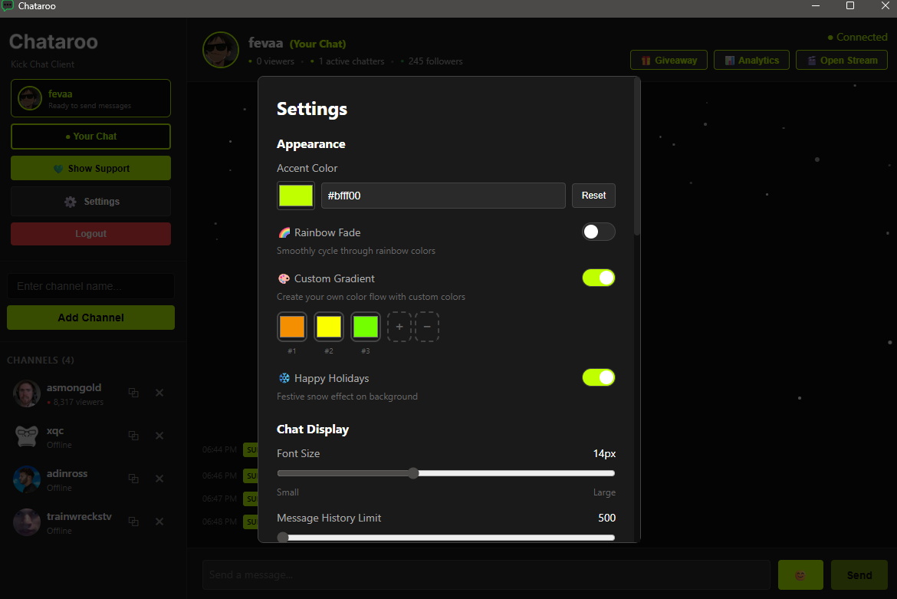Open the Analytics panel
This screenshot has height=599, width=897.
tap(751, 60)
